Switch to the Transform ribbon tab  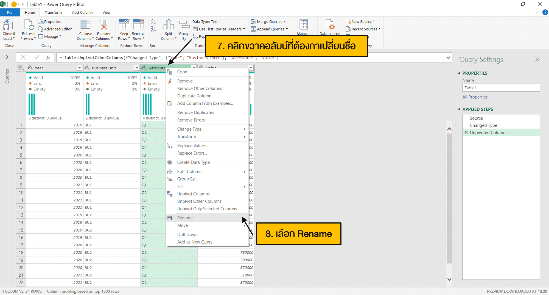(x=53, y=12)
